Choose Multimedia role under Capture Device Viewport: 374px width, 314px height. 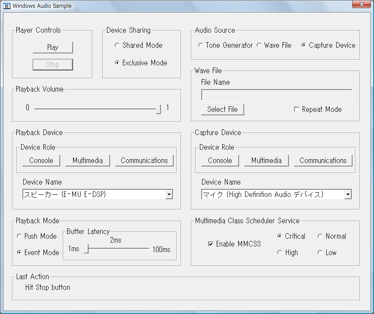tap(267, 160)
